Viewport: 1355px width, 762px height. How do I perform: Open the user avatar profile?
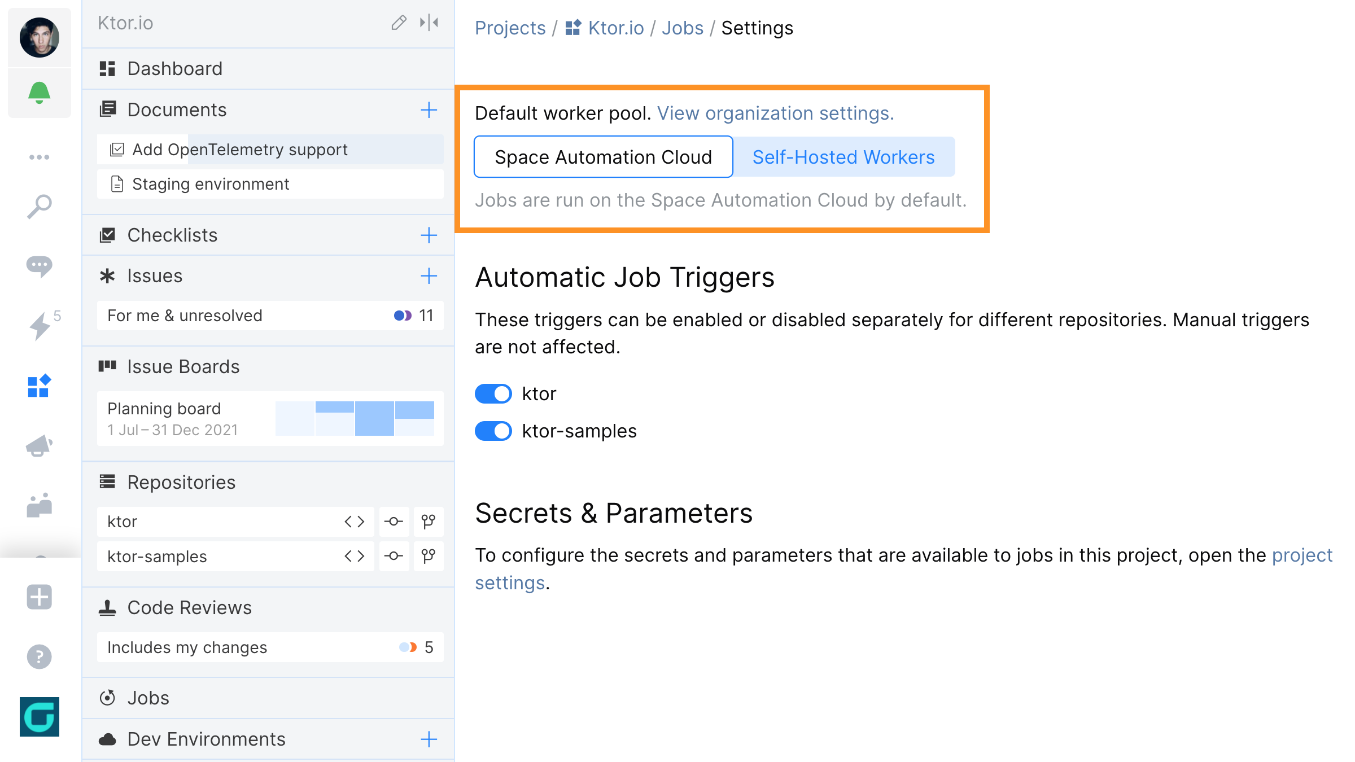(40, 37)
